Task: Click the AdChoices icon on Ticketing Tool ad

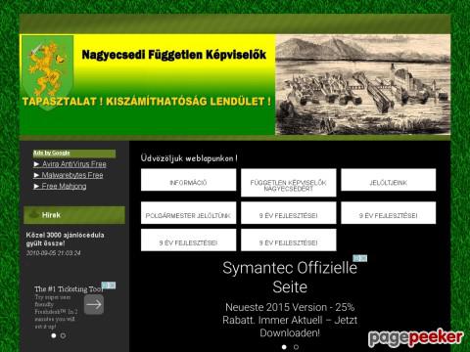Action: point(109,286)
